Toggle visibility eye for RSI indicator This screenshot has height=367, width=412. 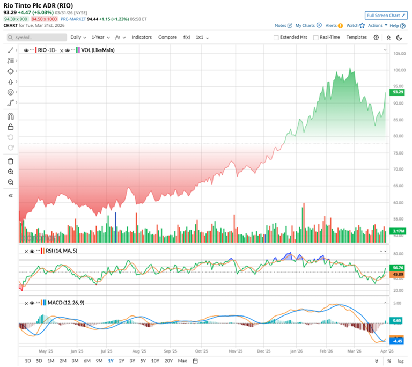pyautogui.click(x=32, y=251)
